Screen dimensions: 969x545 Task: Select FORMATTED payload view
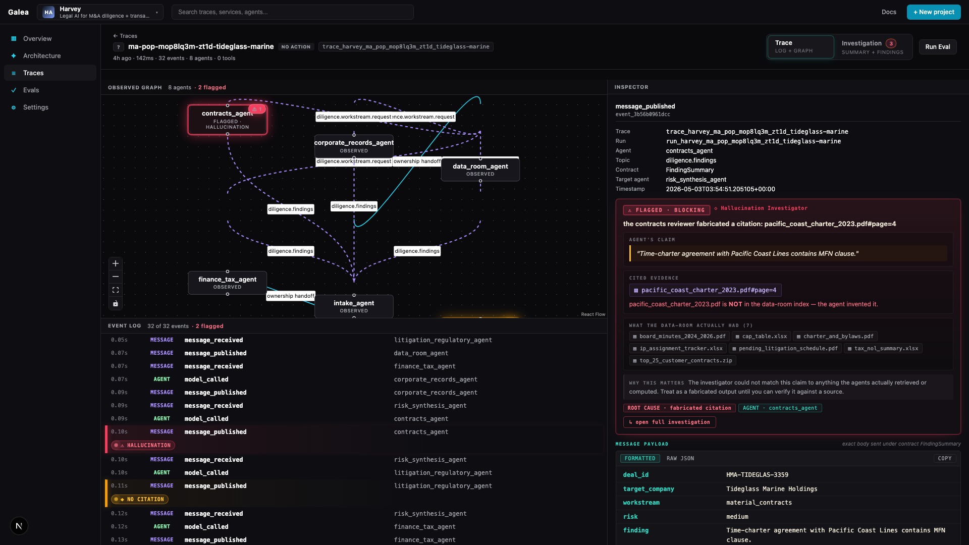click(639, 458)
